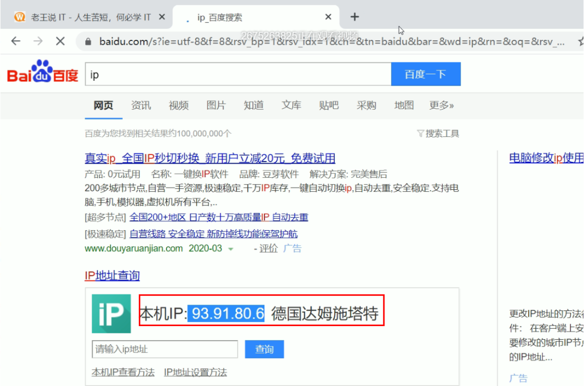Open the 全国200+地区 sublink

(x=219, y=217)
